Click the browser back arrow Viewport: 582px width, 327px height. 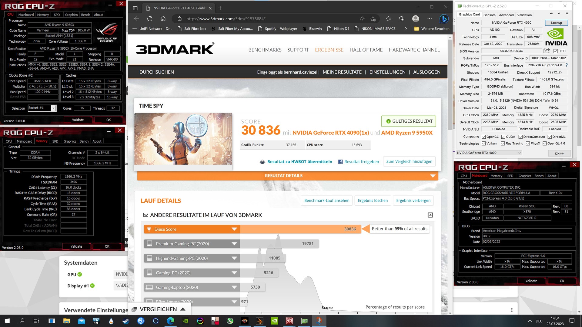tap(136, 19)
